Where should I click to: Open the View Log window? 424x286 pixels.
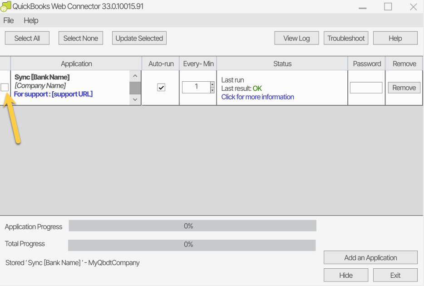click(296, 38)
